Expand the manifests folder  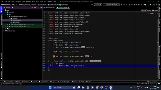6,12
